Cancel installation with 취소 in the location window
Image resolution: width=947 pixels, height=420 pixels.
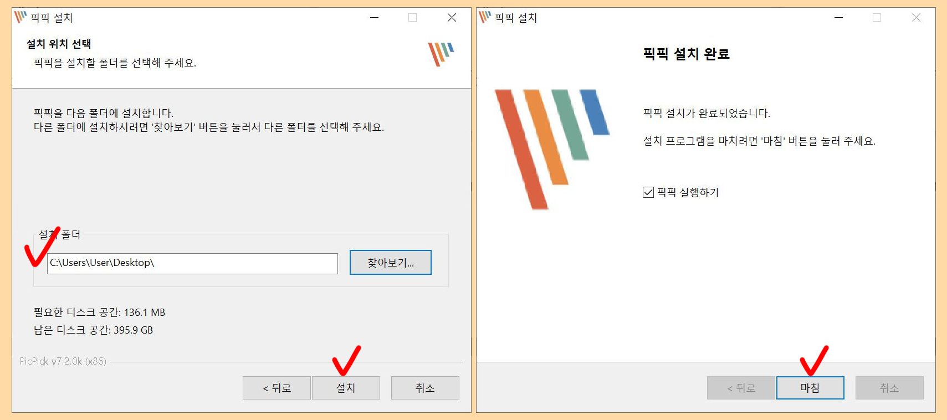tap(425, 388)
